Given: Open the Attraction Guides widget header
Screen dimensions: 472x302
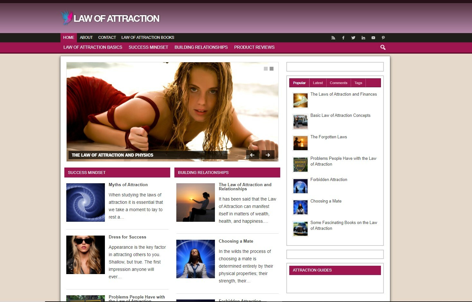Looking at the screenshot, I should [335, 270].
